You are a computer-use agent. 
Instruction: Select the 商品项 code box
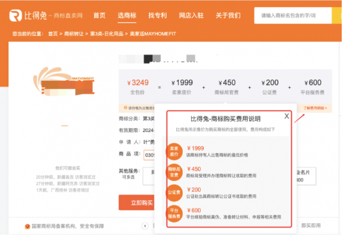coord(149,155)
